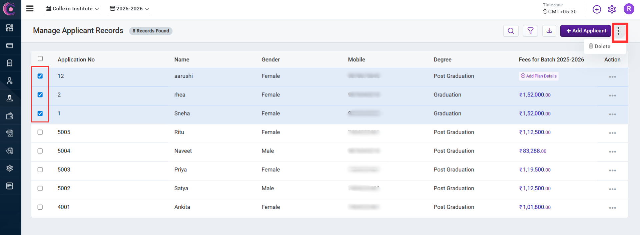
Task: Open the filter funnel icon
Action: click(530, 31)
